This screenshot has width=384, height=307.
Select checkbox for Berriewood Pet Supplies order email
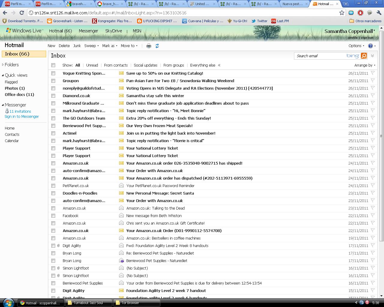tap(53, 283)
